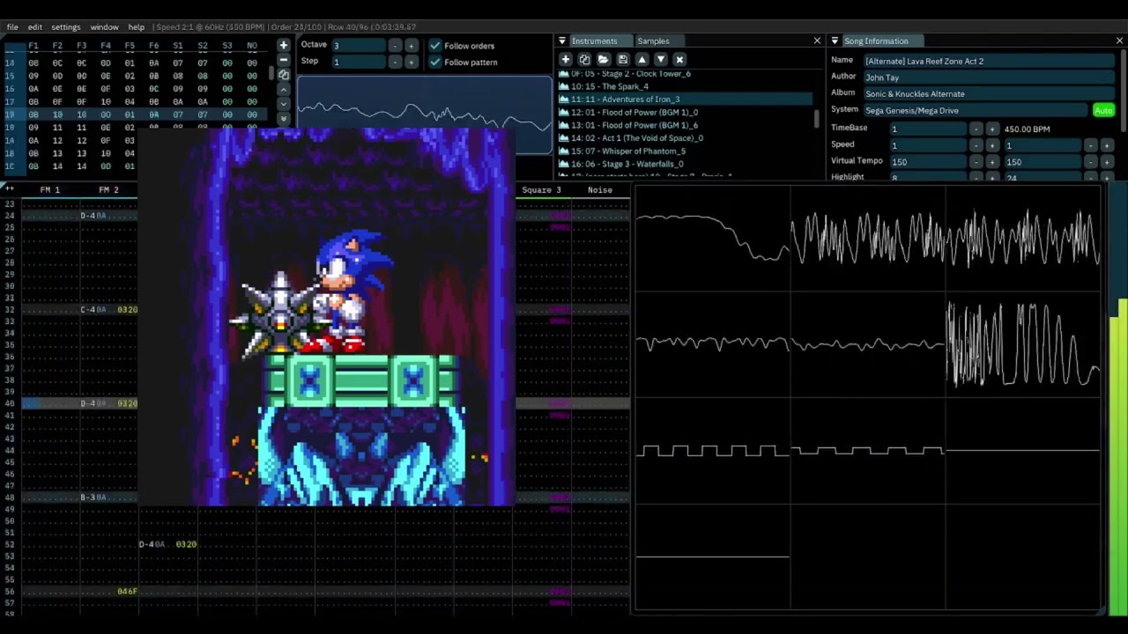This screenshot has height=634, width=1128.
Task: Decrease the Step value
Action: click(x=394, y=62)
